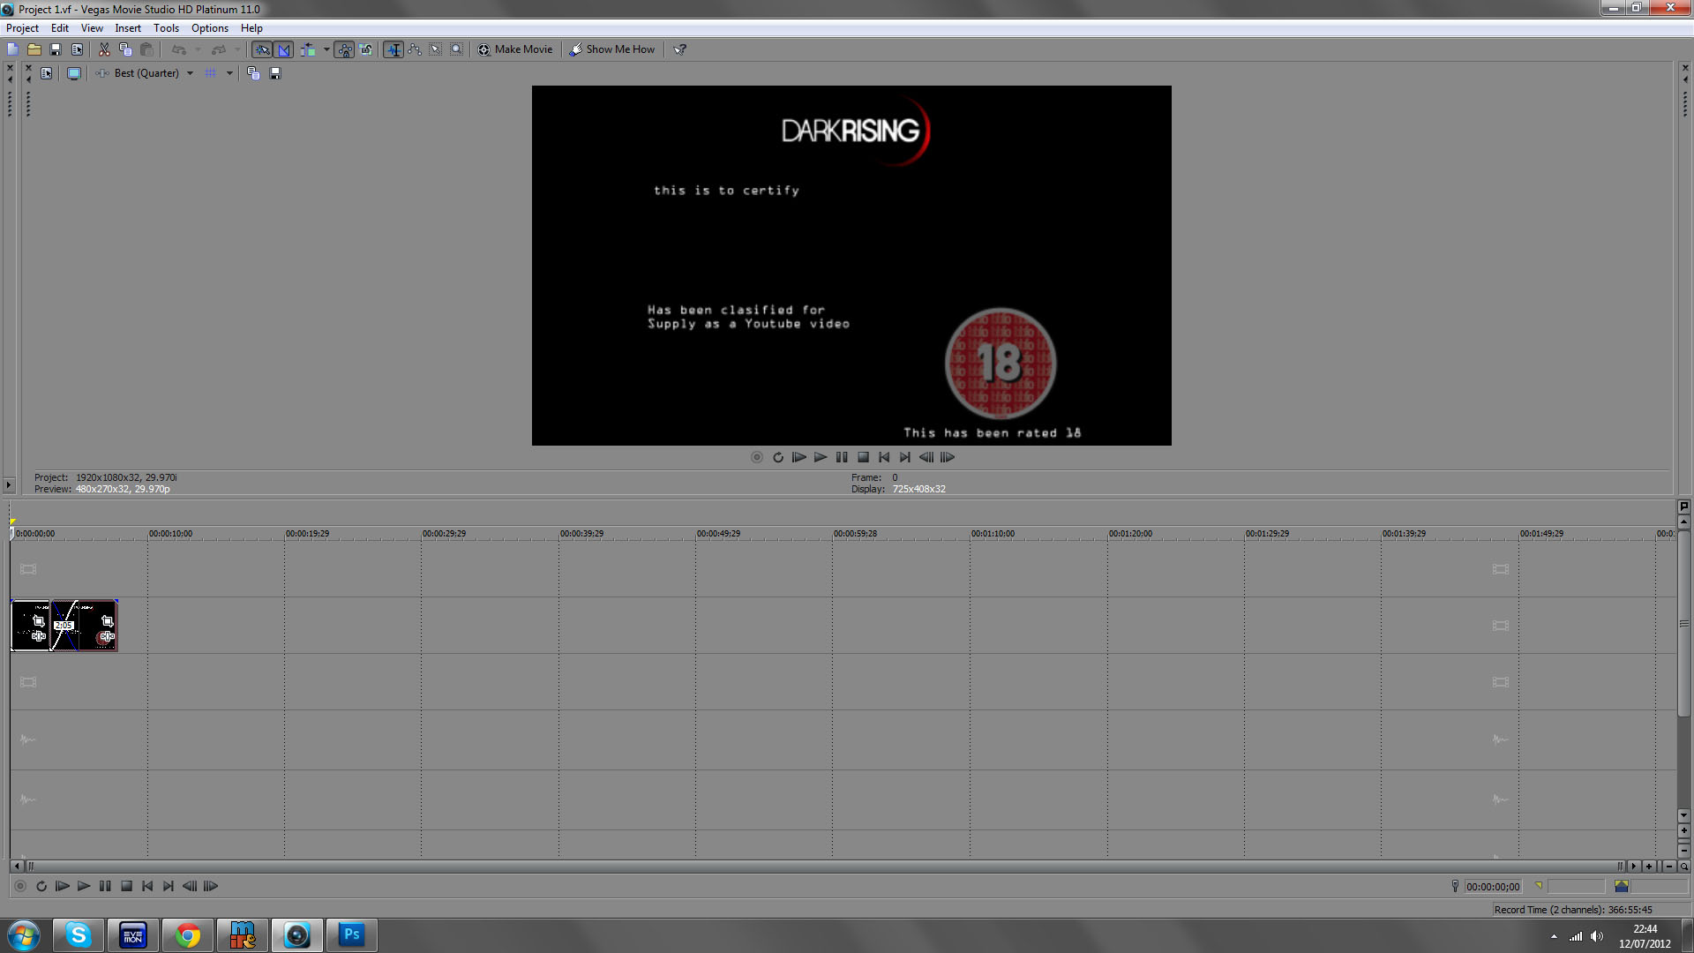Open the Best (Quarter) preview quality dropdown
This screenshot has height=953, width=1694.
(190, 73)
